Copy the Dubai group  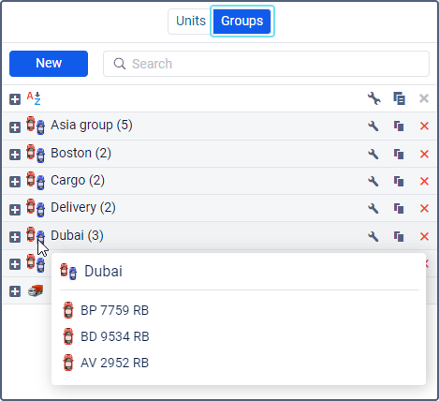[x=399, y=236]
